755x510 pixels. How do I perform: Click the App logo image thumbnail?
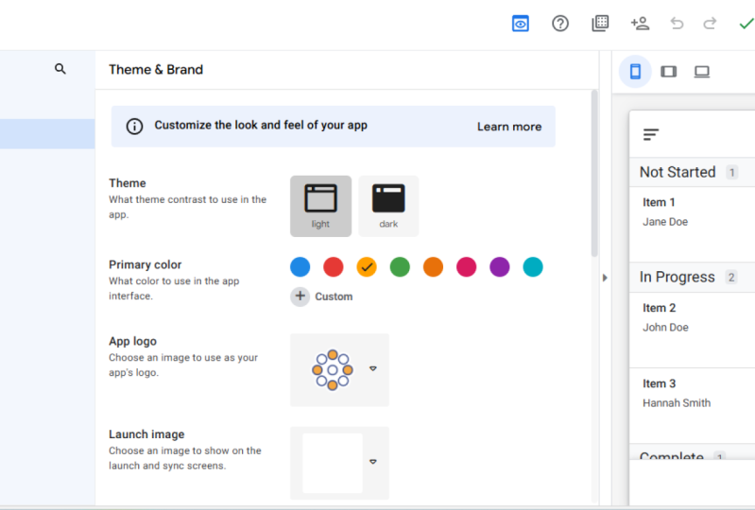333,369
